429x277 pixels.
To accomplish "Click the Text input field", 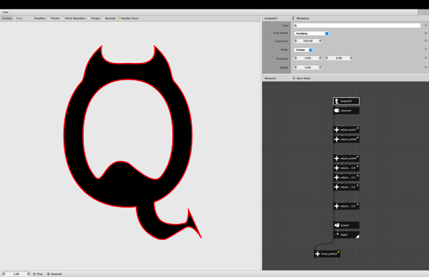I will [357, 26].
